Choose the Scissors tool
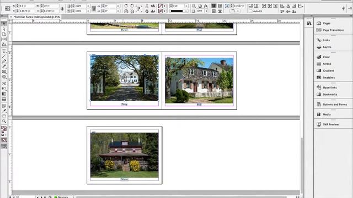353x198 pixels. pos(4,84)
